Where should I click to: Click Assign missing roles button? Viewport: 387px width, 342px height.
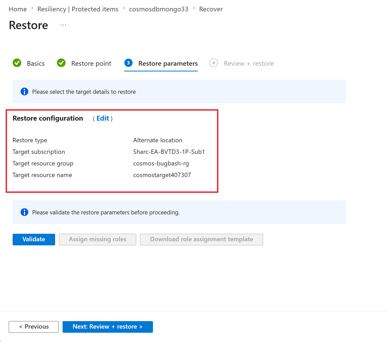point(98,239)
